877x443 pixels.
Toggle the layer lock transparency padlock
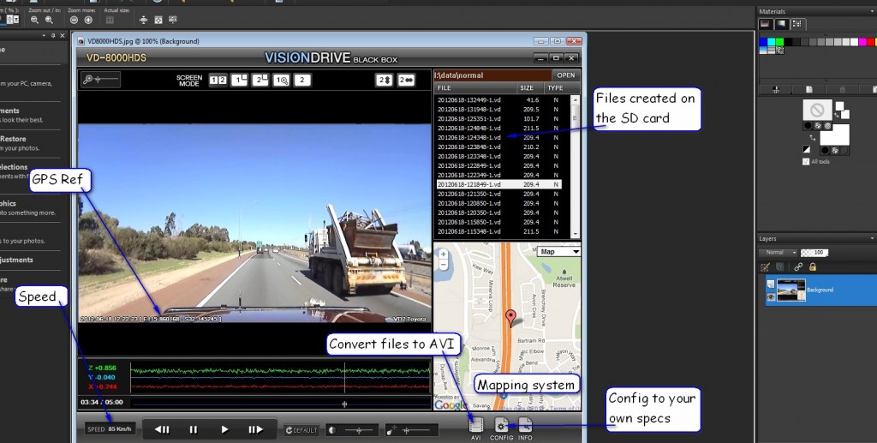(x=813, y=267)
